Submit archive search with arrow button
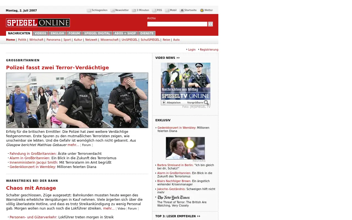Screen dimensions: 352x220 pos(210,24)
